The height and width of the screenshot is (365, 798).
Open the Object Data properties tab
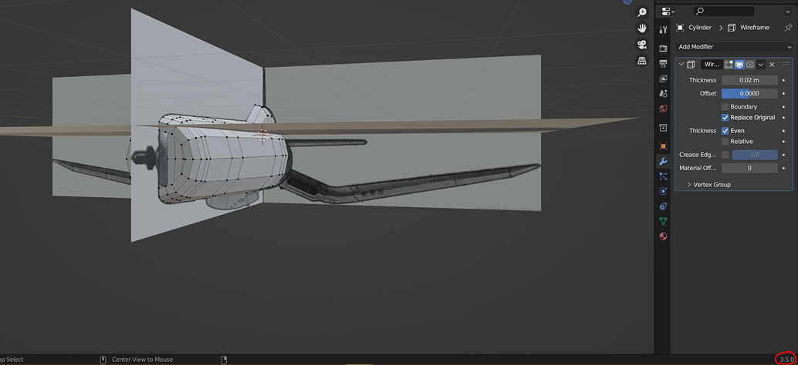point(663,221)
